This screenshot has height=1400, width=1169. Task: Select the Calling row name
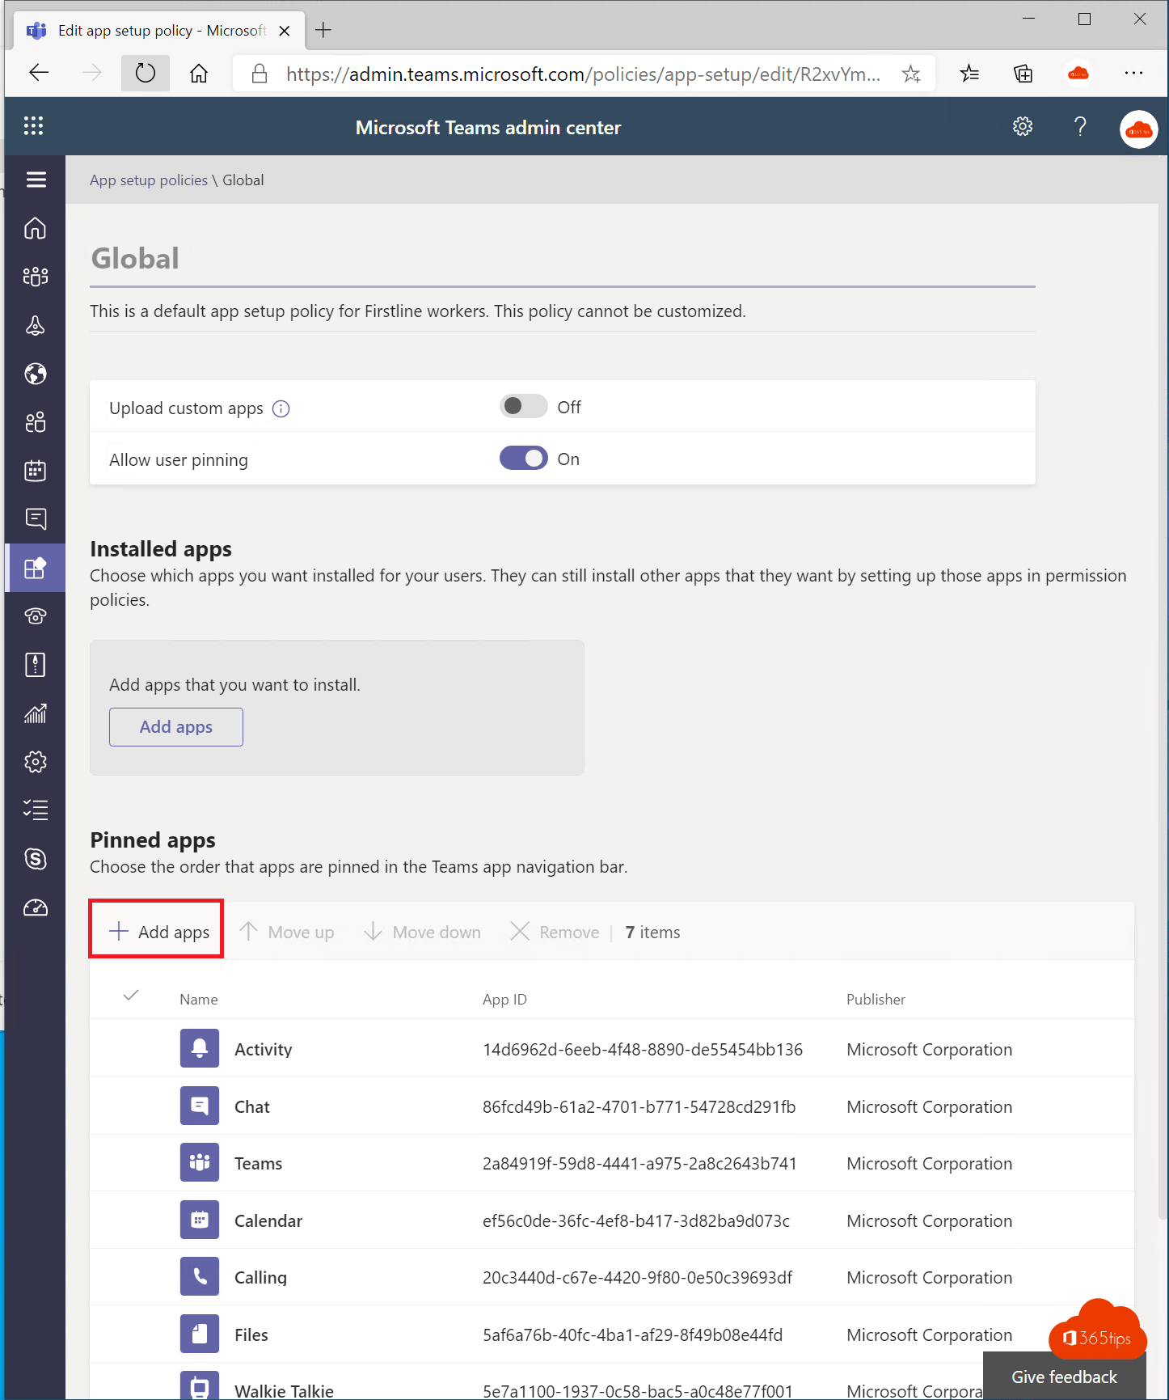(x=260, y=1277)
